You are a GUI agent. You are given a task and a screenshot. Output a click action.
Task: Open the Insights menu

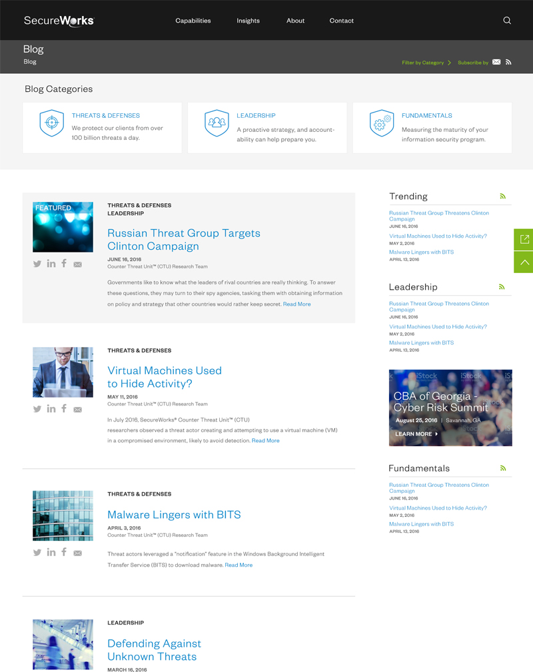pos(248,21)
